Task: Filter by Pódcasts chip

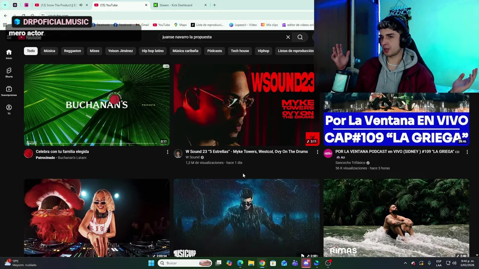Action: coord(214,51)
